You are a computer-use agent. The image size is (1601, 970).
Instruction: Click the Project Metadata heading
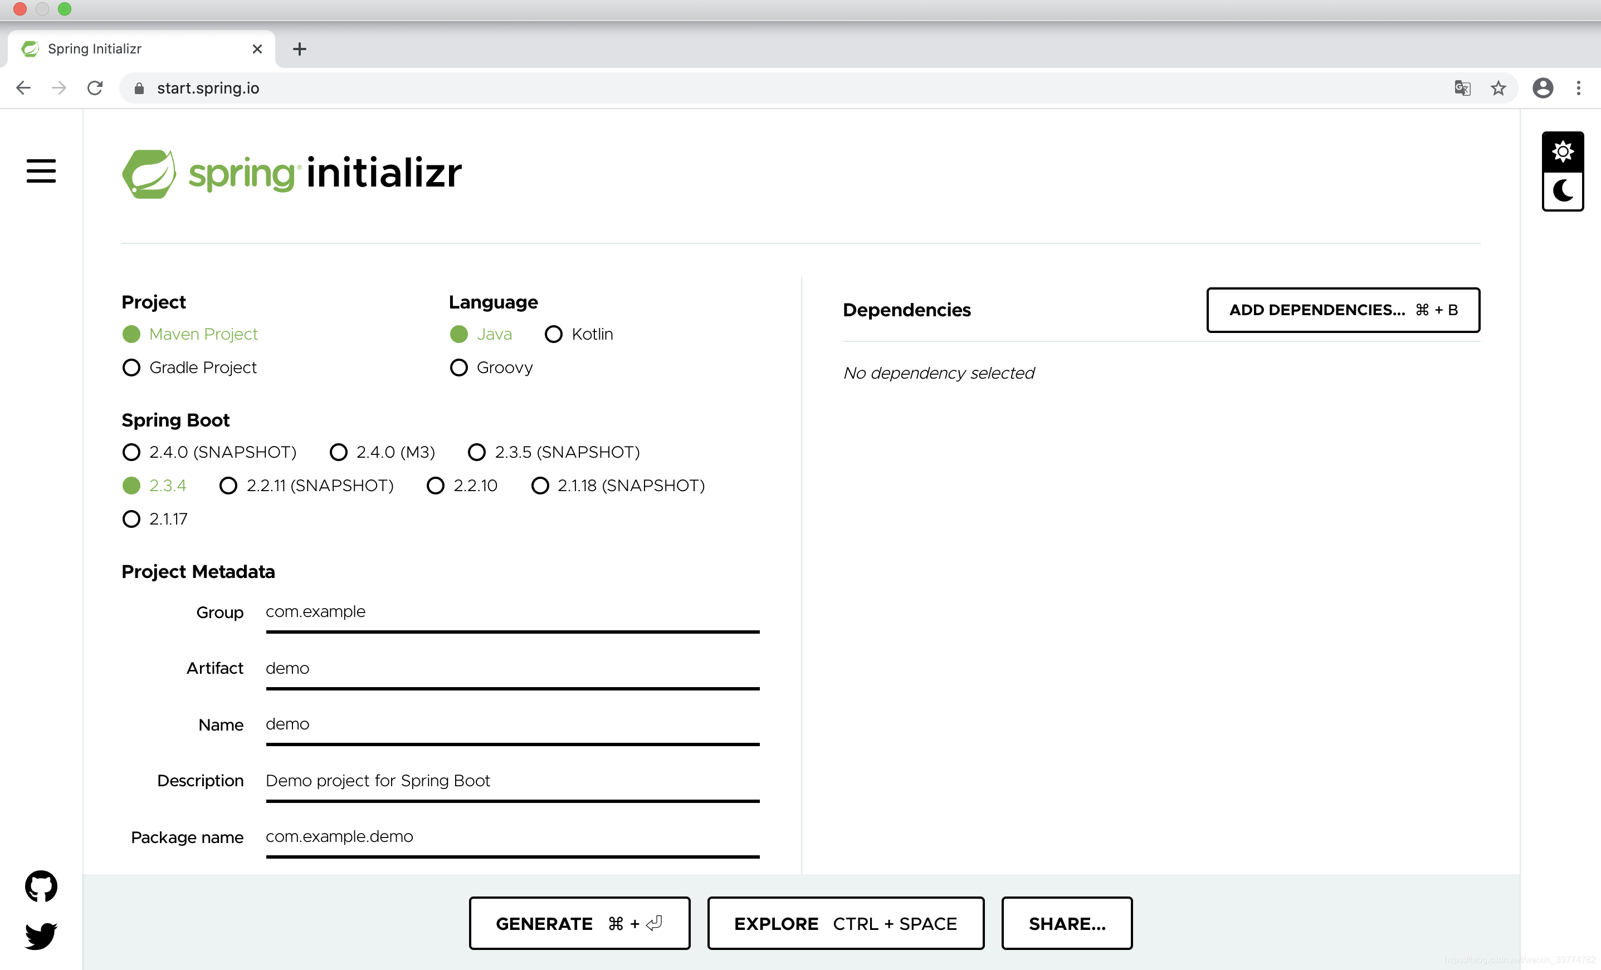coord(198,572)
